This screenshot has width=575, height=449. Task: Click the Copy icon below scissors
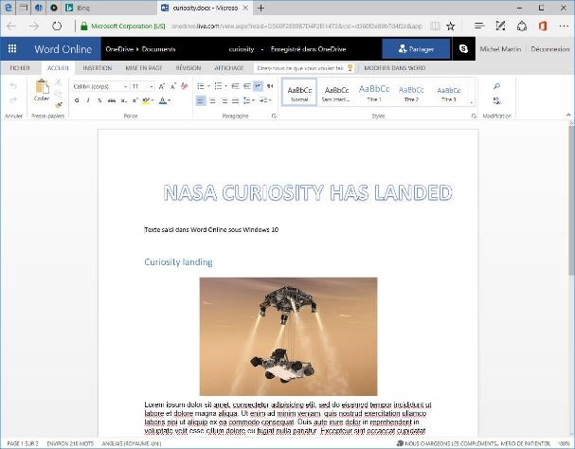pos(59,94)
